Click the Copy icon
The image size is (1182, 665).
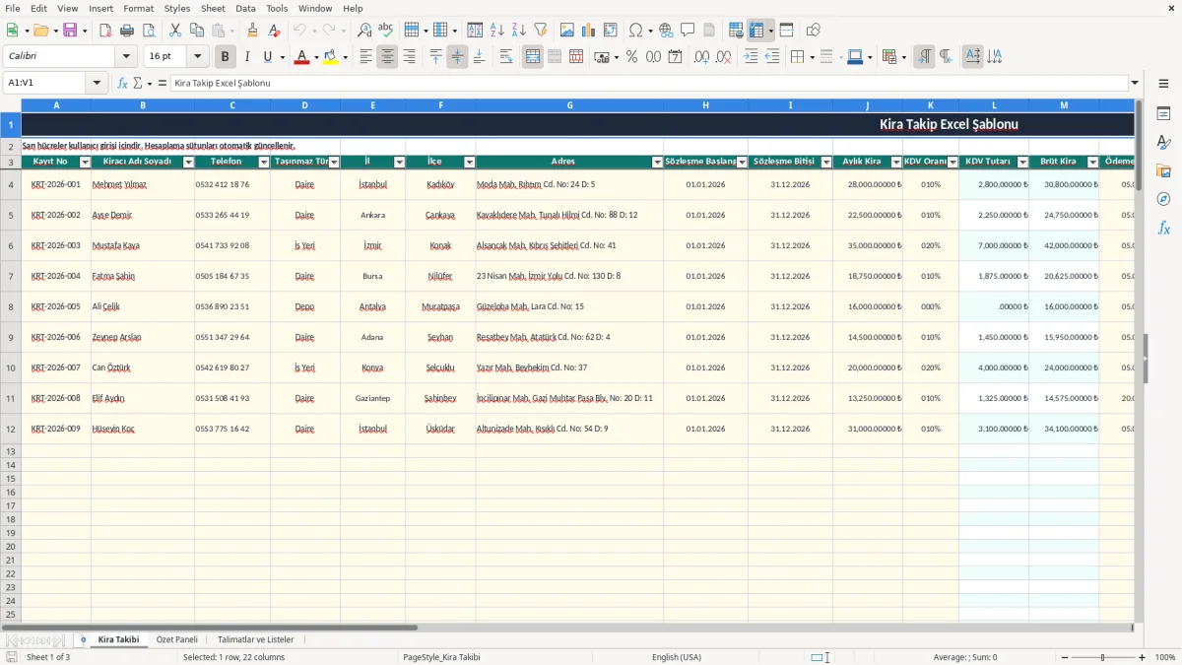197,31
